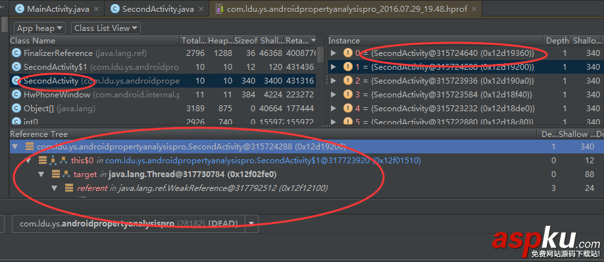Close the hprof file tab
Viewport: 604px width, 262px height.
(x=474, y=9)
